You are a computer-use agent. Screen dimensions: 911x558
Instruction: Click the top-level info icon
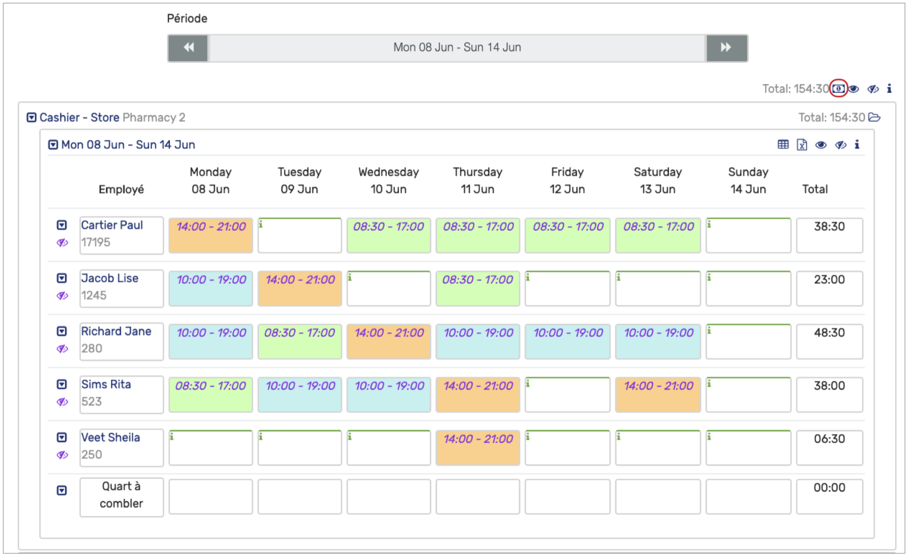point(889,89)
